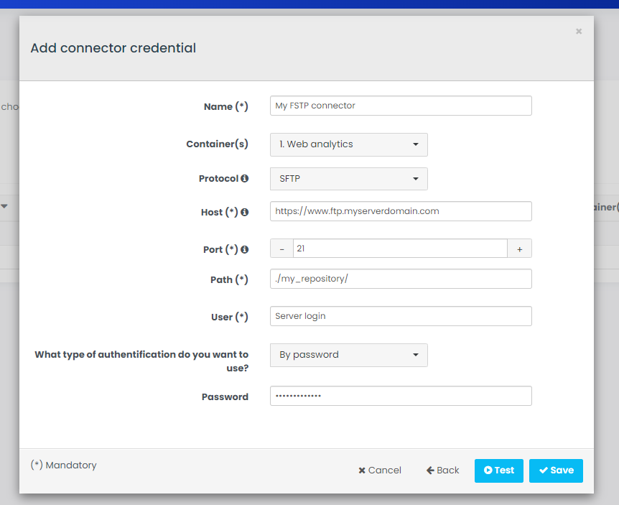Click the Password field
619x505 pixels.
click(x=401, y=396)
